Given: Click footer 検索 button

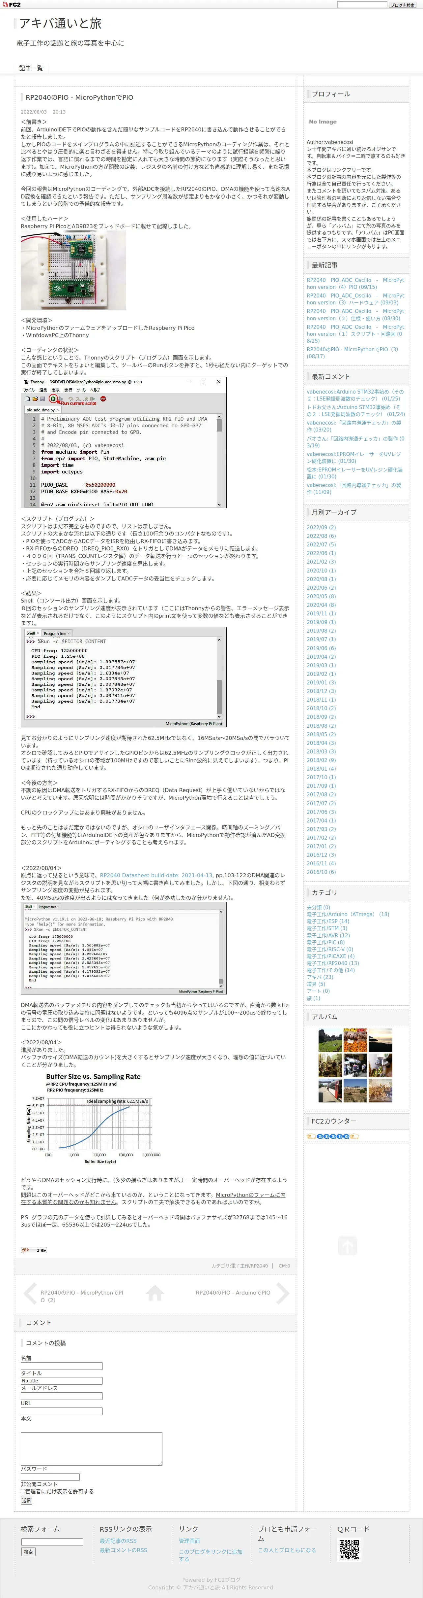Looking at the screenshot, I should pyautogui.click(x=28, y=1551).
